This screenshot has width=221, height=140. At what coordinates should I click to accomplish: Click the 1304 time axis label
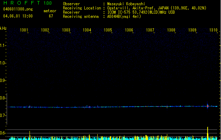pos(87,30)
